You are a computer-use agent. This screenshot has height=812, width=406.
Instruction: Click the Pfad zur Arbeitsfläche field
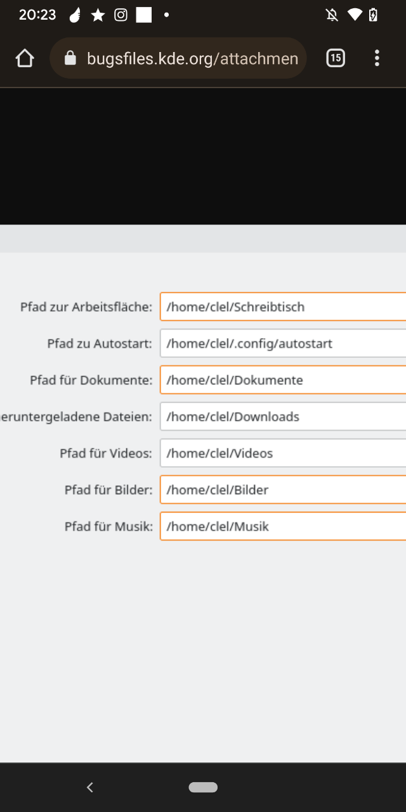[283, 307]
